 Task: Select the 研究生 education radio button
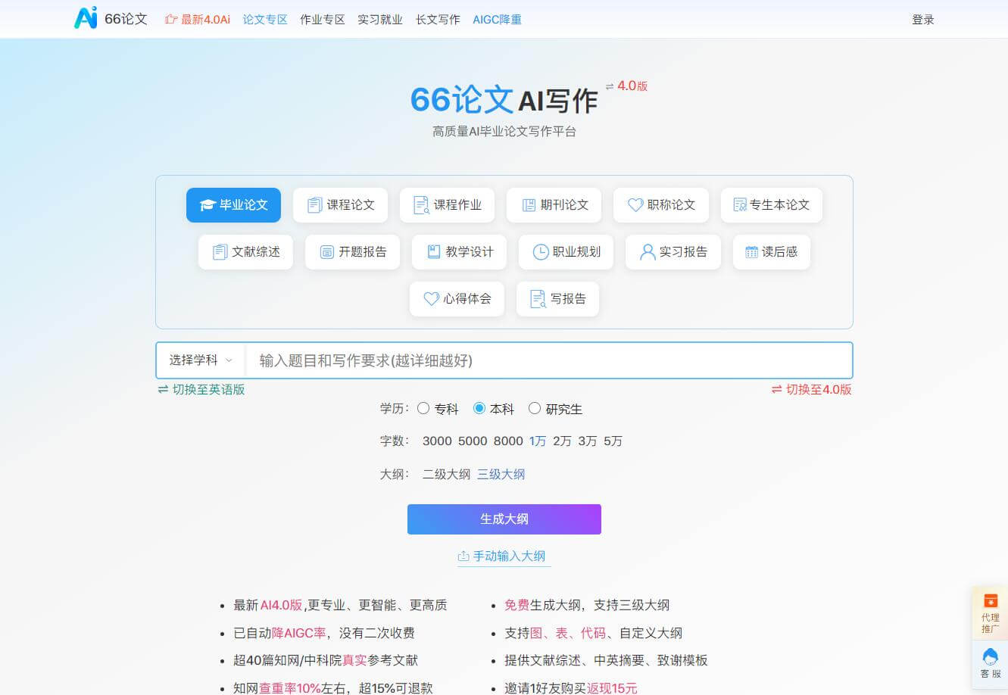tap(535, 409)
